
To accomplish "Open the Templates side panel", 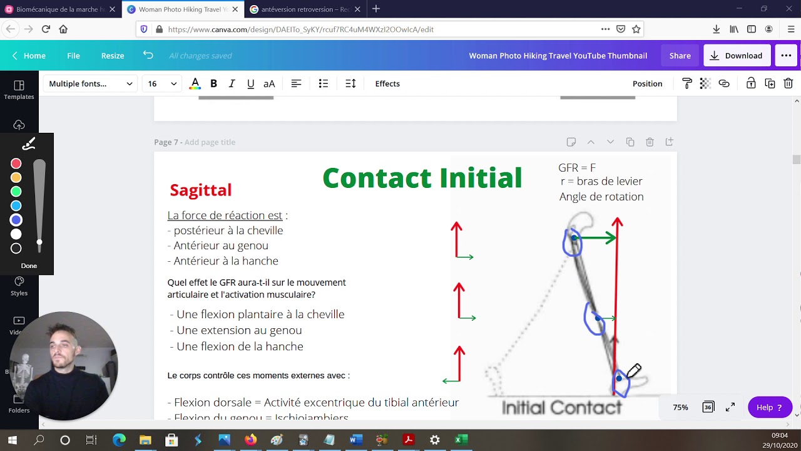I will click(x=19, y=90).
